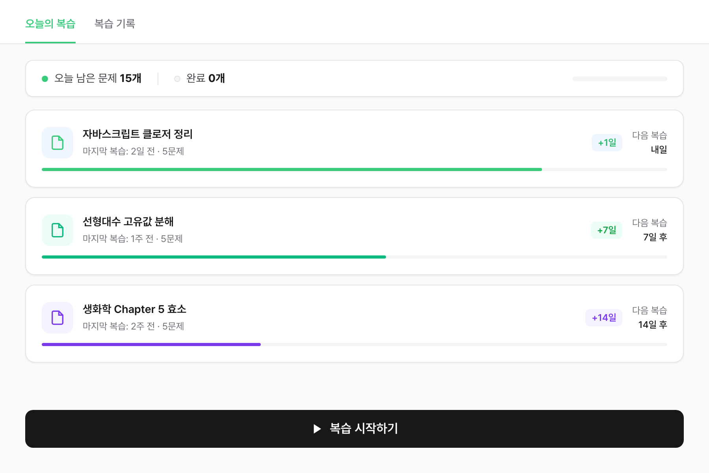Click the gray circle beside 완료
This screenshot has height=473, width=709.
[177, 79]
